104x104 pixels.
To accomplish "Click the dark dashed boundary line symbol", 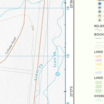I will (99, 38).
